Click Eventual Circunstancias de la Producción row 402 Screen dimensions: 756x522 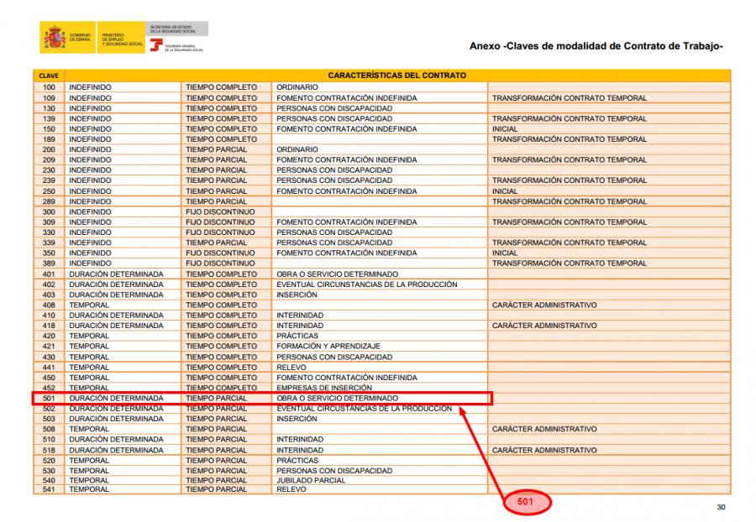[x=367, y=284]
